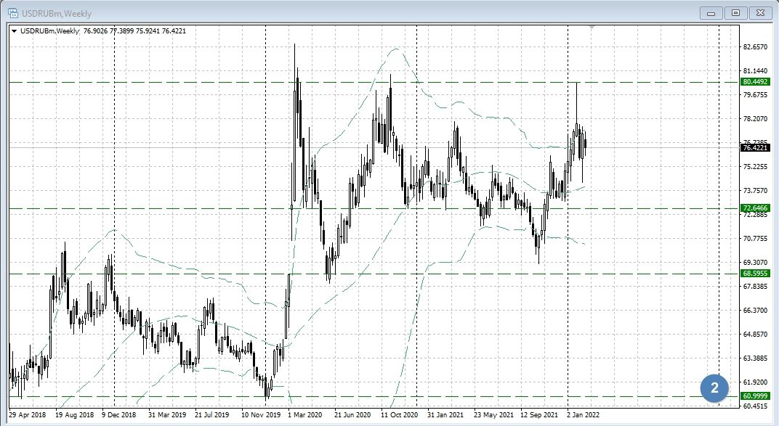The height and width of the screenshot is (426, 779).
Task: Select the 72.6466 green price level label
Action: click(x=756, y=208)
